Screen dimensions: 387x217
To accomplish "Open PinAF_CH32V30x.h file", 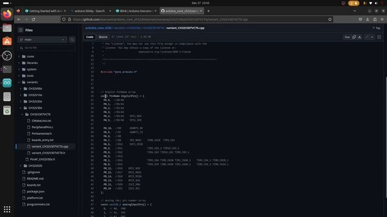I will [x=42, y=159].
